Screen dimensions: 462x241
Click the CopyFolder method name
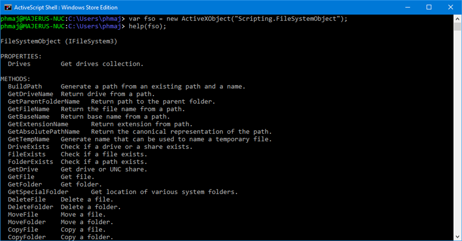(x=27, y=237)
